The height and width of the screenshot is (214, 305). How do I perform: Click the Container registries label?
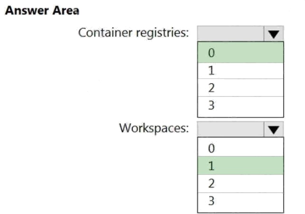point(133,33)
